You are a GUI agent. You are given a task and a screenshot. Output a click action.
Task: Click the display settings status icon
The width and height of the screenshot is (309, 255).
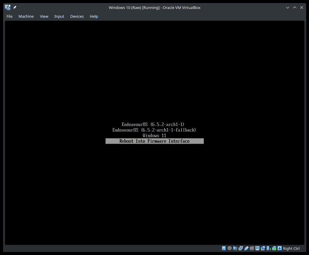[257, 248]
